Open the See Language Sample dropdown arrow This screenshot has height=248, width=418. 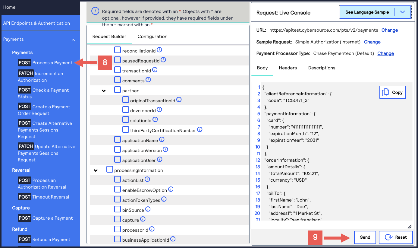(402, 12)
